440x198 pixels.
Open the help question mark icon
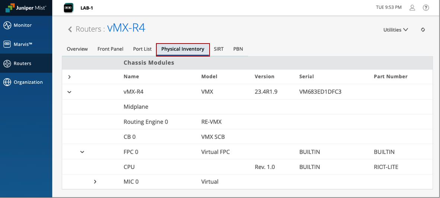(x=426, y=8)
